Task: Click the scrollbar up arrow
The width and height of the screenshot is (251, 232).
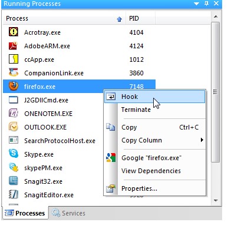Action: (x=216, y=16)
